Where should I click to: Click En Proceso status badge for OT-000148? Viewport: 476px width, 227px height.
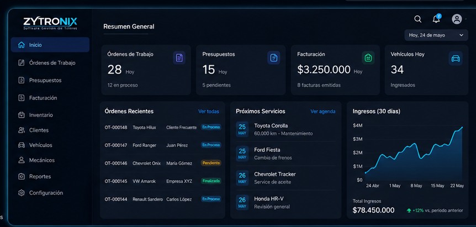(211, 127)
